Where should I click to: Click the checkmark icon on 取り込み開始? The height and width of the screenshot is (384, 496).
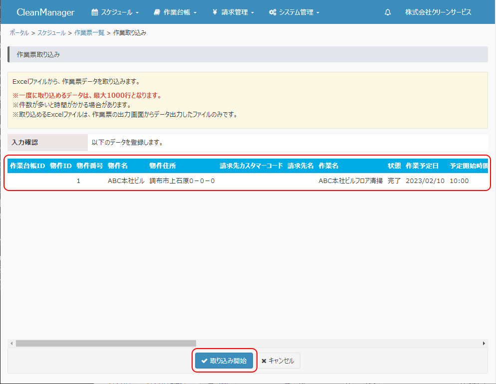pos(204,361)
